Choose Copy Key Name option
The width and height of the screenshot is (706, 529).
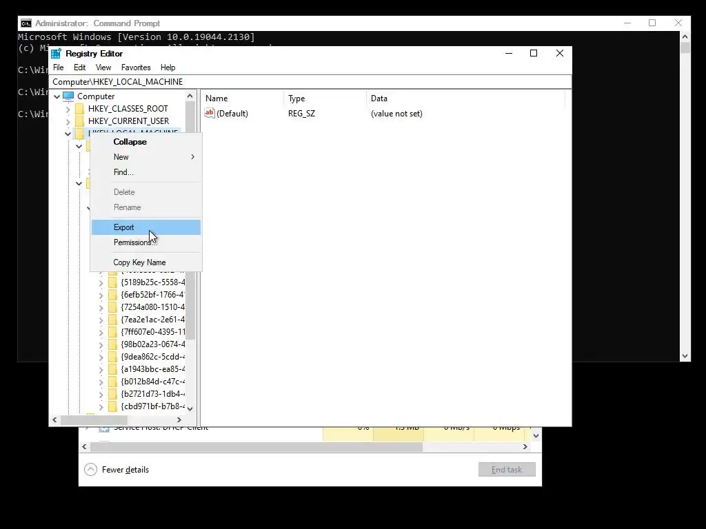tap(146, 262)
